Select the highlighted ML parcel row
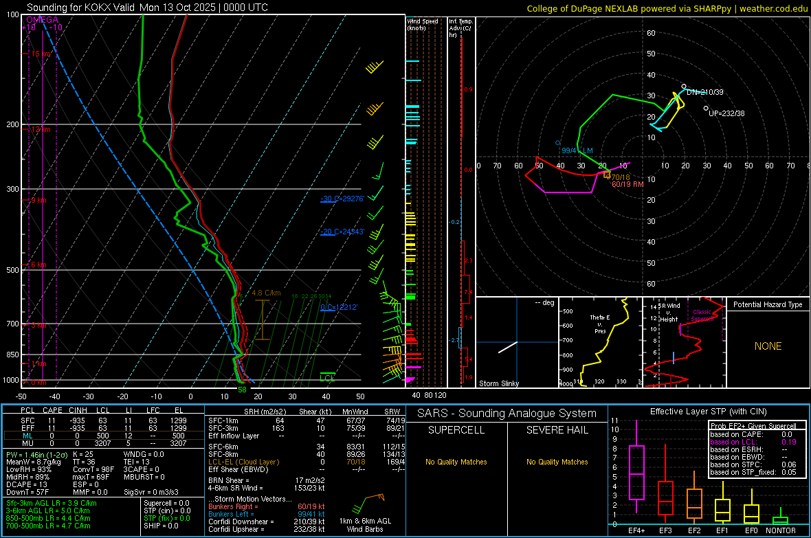The height and width of the screenshot is (538, 811). point(104,436)
